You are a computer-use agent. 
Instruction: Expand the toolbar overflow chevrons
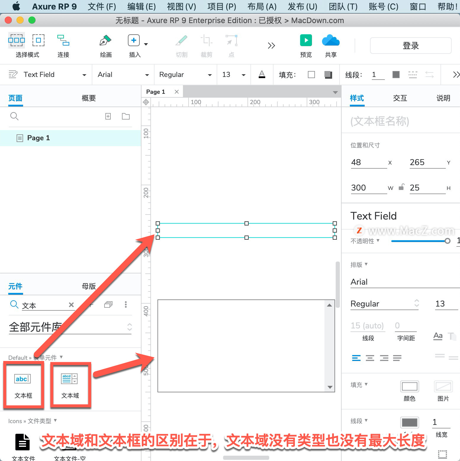271,46
